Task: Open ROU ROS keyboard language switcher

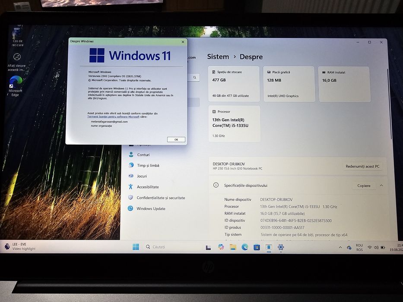Action: click(359, 248)
